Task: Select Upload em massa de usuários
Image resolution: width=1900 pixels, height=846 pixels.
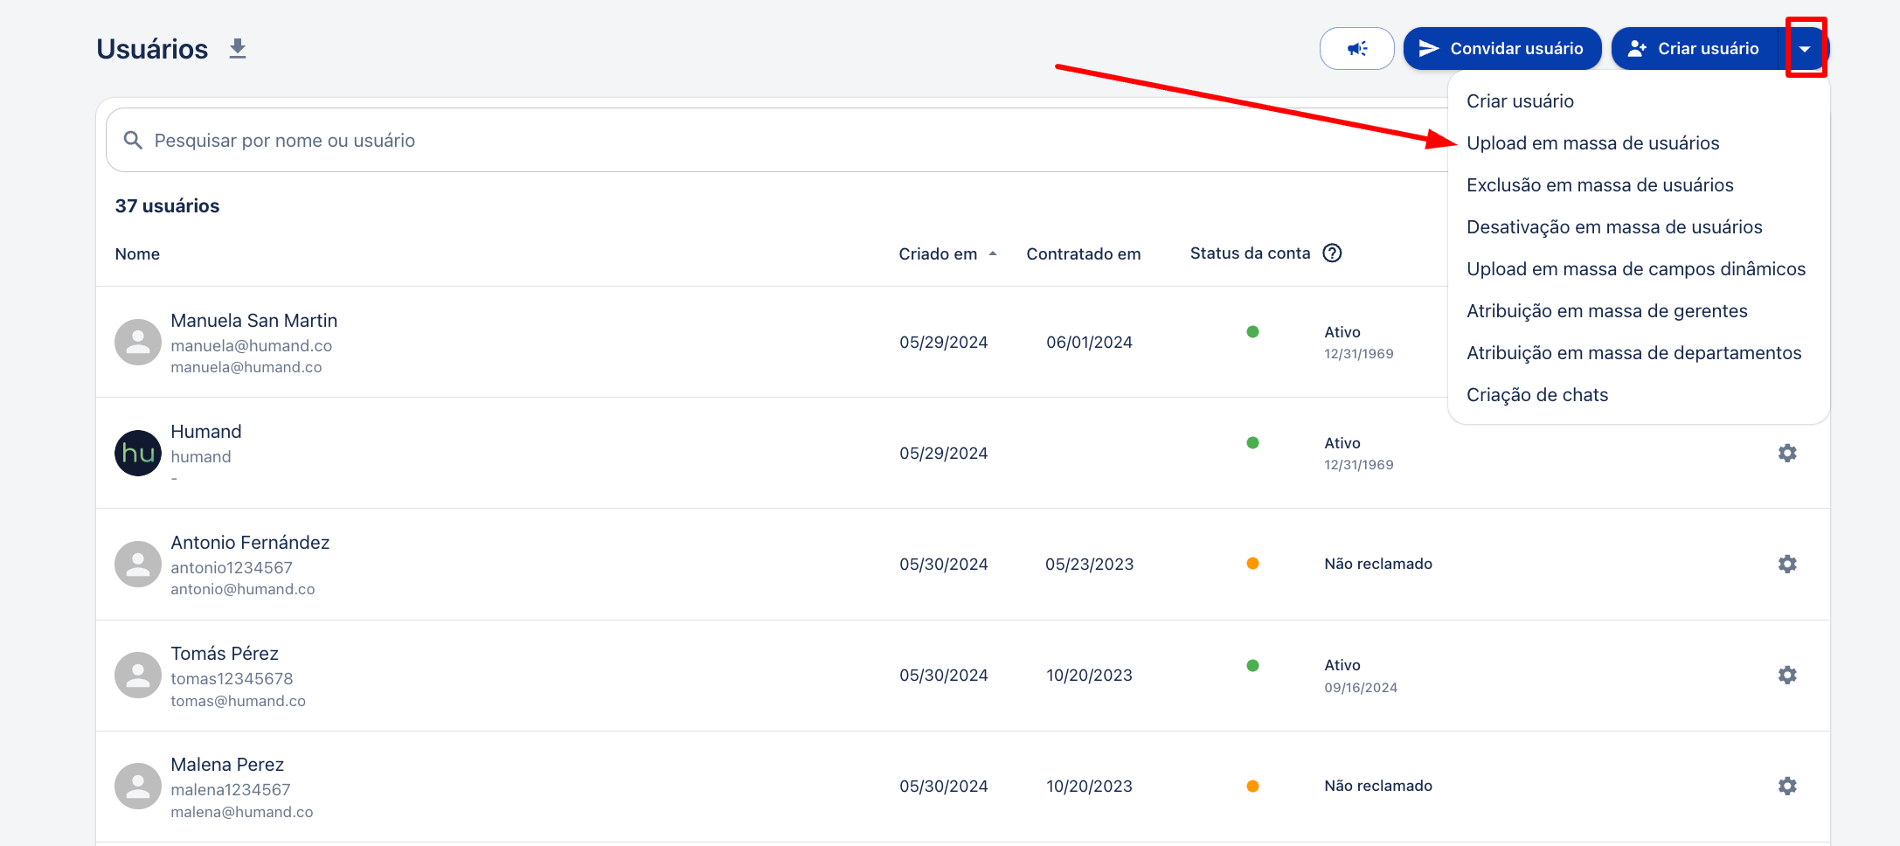Action: [1592, 143]
